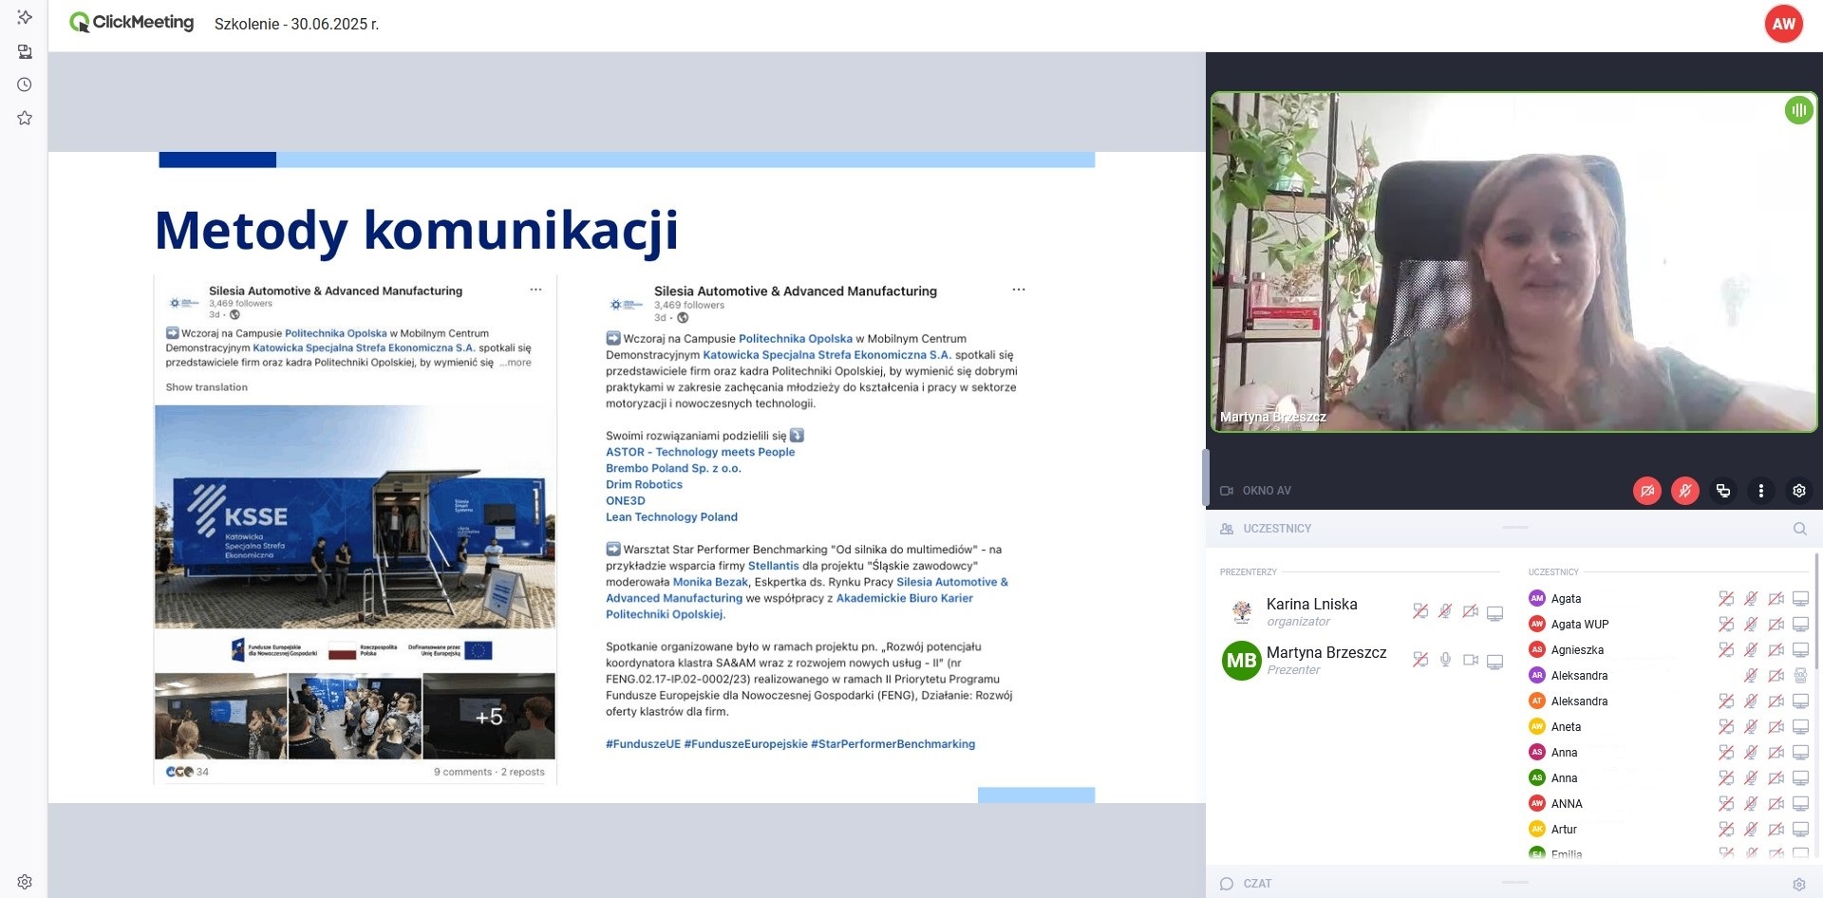This screenshot has height=898, width=1823.
Task: Select participant Aneta
Action: coord(1566,727)
